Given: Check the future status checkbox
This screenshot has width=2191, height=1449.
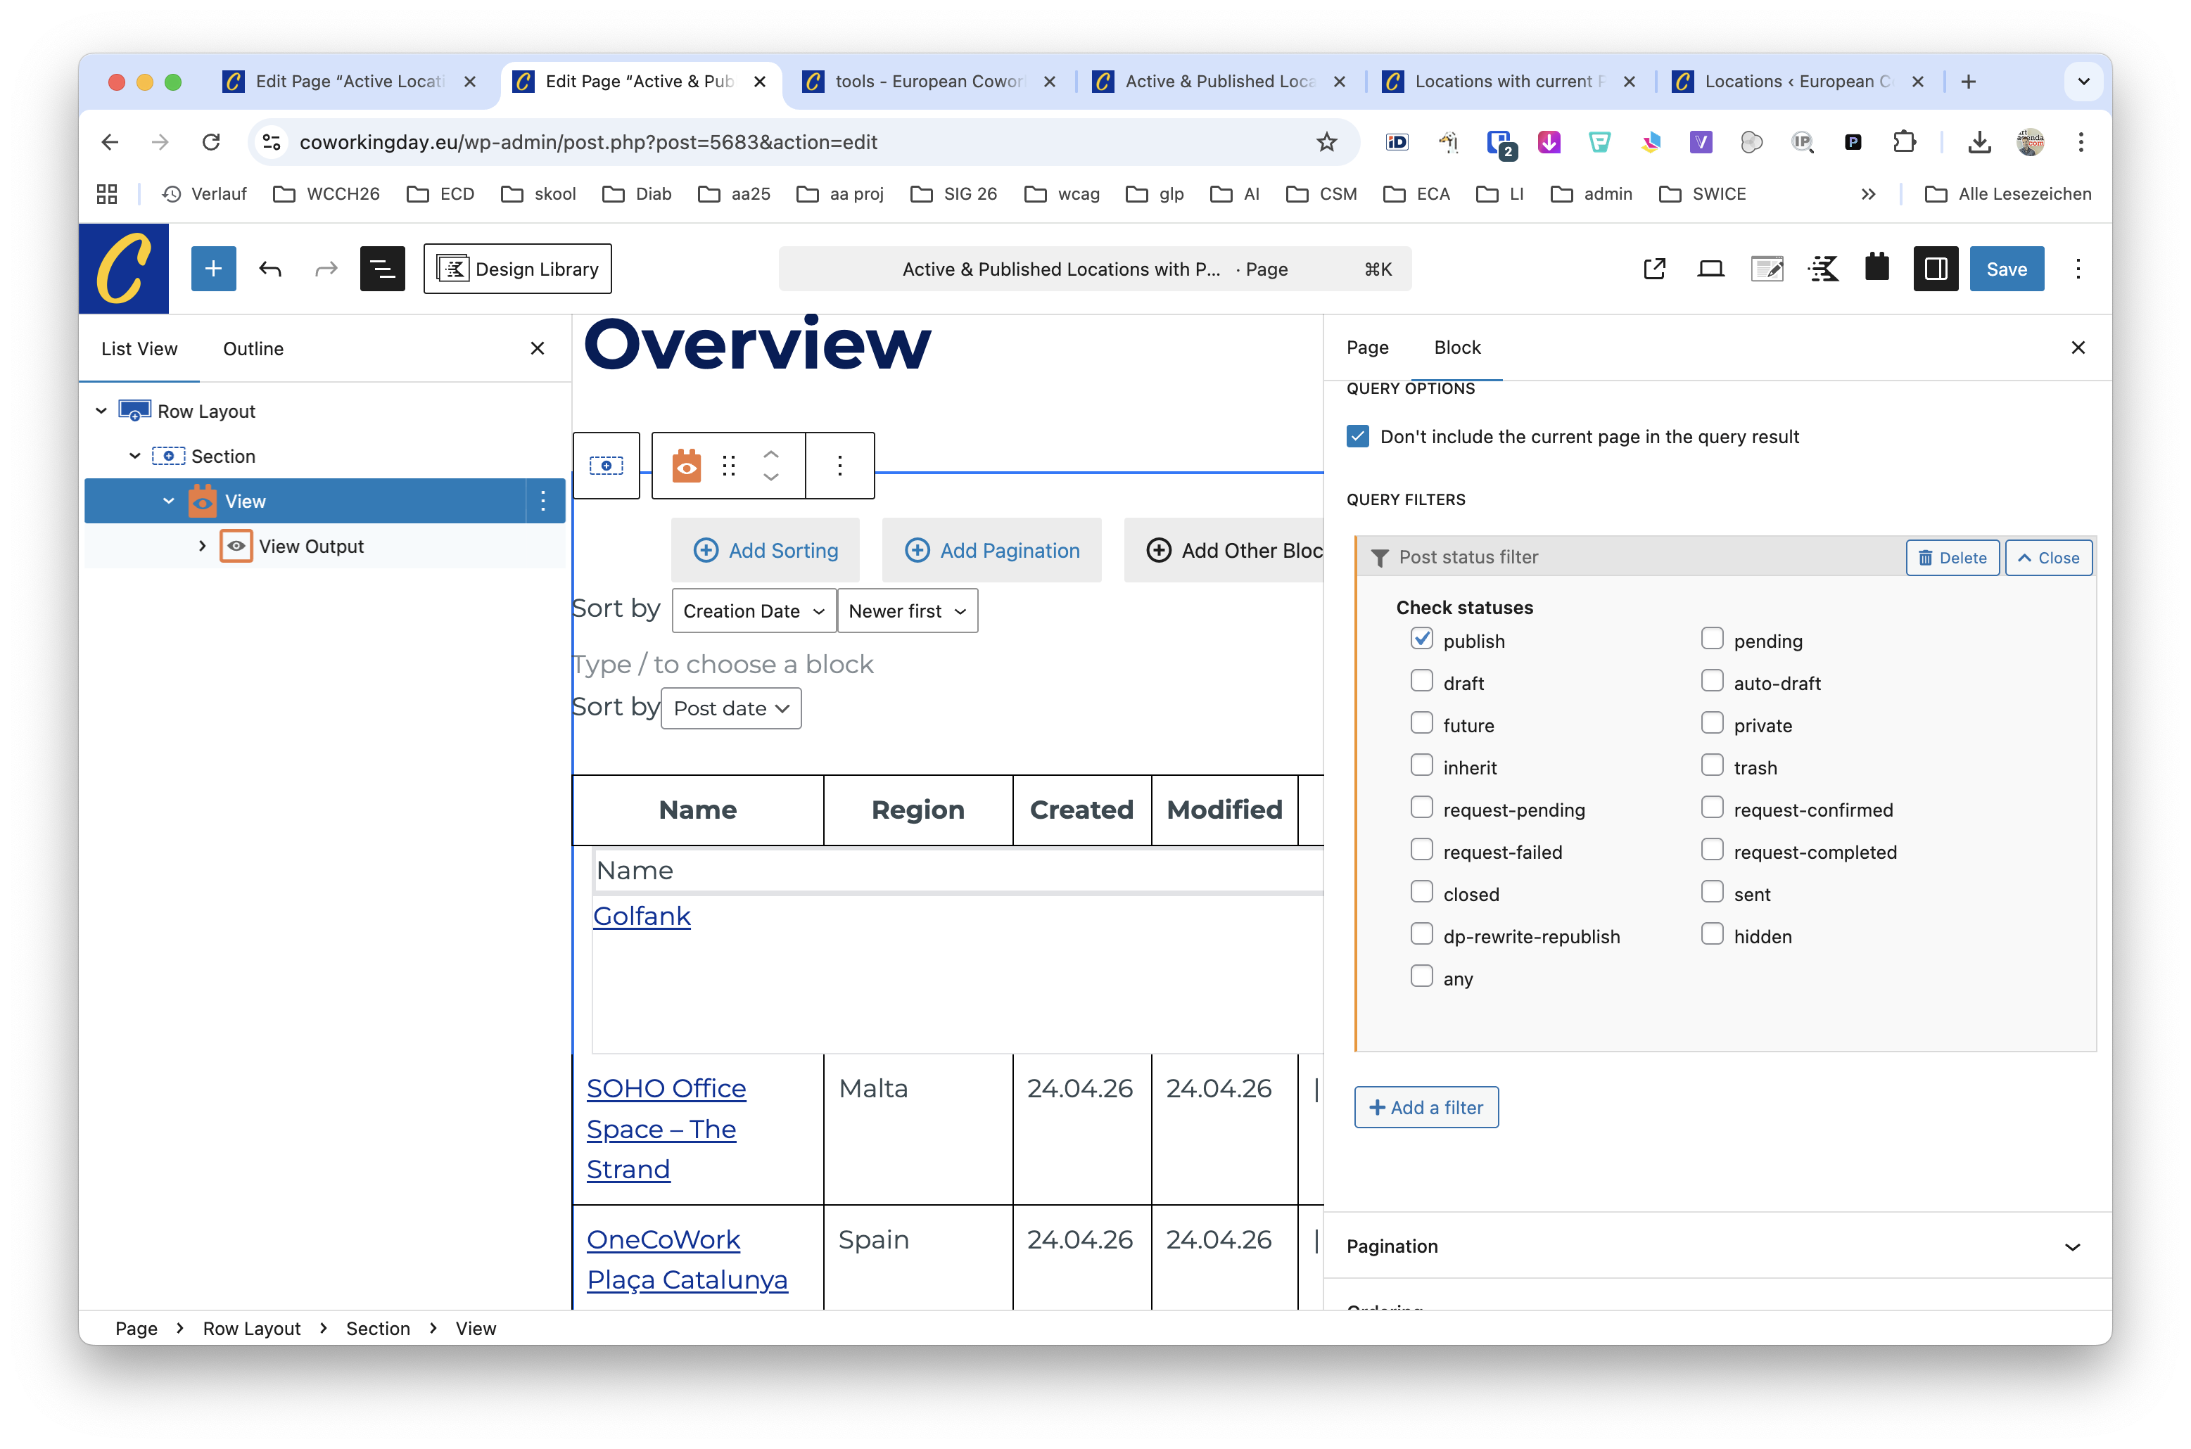Looking at the screenshot, I should 1421,724.
